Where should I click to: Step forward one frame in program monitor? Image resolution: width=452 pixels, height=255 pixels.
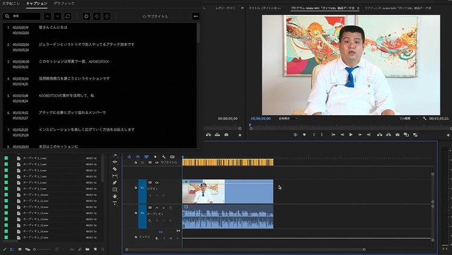pyautogui.click(x=360, y=134)
